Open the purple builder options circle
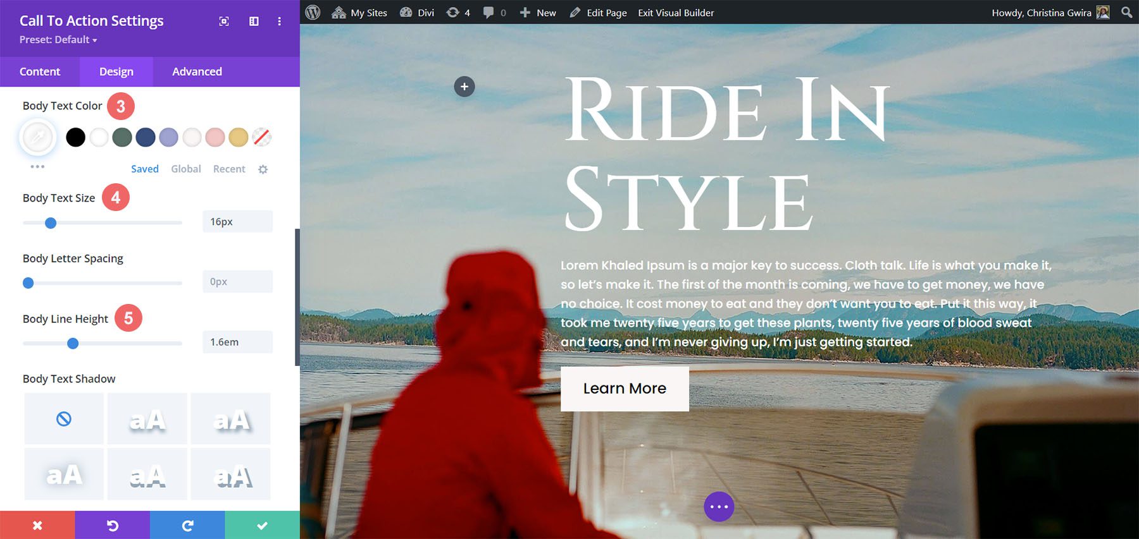This screenshot has width=1139, height=539. [x=719, y=507]
